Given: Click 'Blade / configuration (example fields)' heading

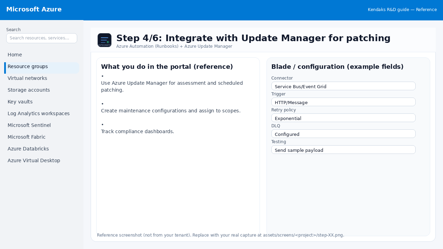Looking at the screenshot, I should 337,67.
